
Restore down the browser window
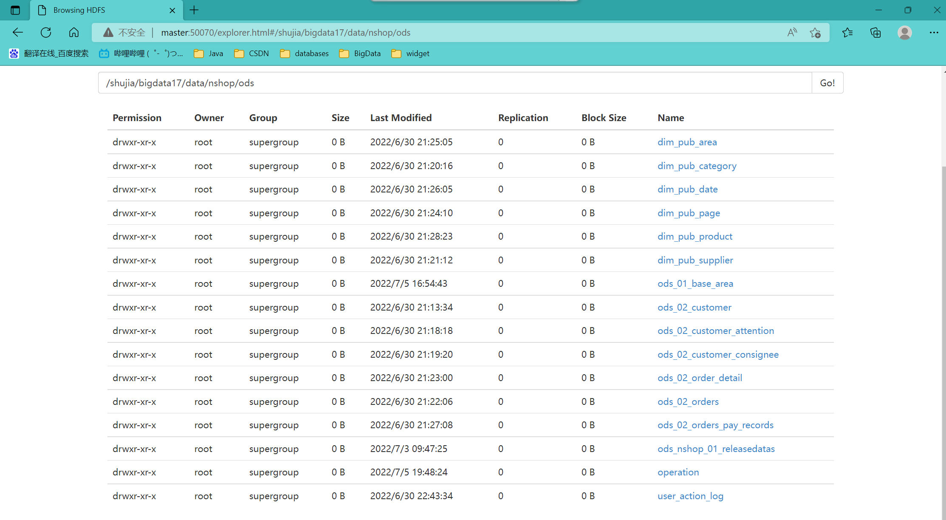[x=908, y=10]
